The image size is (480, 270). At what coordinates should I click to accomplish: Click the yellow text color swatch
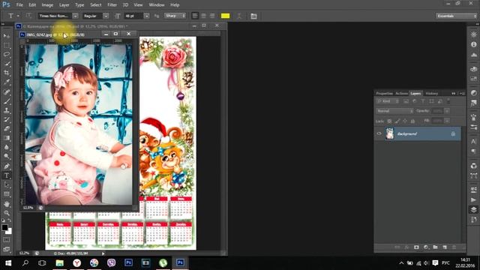225,16
